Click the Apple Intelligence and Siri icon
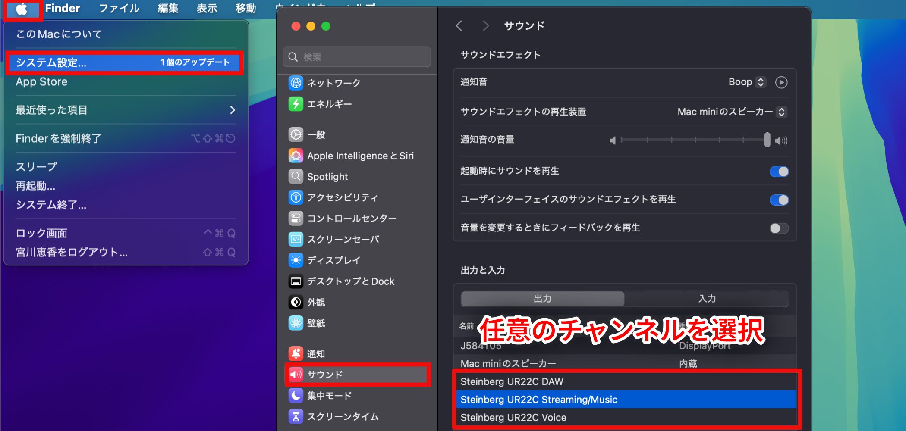906x431 pixels. (296, 156)
